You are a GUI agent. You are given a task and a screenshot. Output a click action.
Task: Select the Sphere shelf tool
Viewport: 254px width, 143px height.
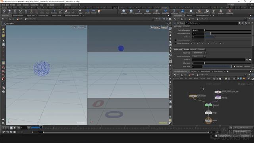[10, 11]
